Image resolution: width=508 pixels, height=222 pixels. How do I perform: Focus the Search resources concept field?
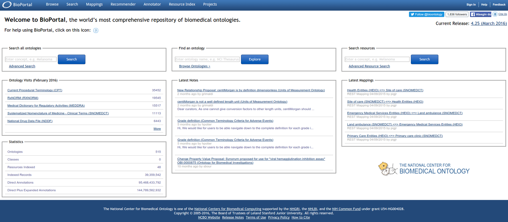click(x=377, y=59)
